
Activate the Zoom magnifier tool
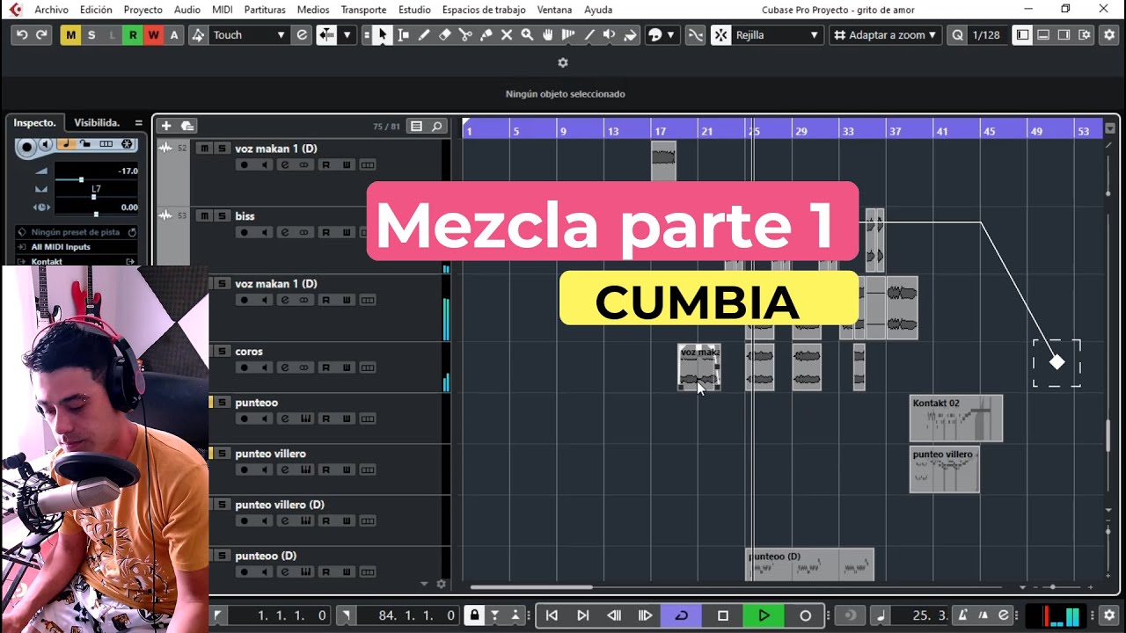(527, 35)
